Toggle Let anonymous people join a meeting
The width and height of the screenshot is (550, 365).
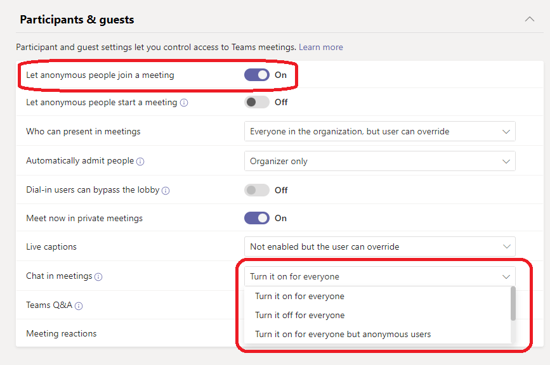point(257,75)
